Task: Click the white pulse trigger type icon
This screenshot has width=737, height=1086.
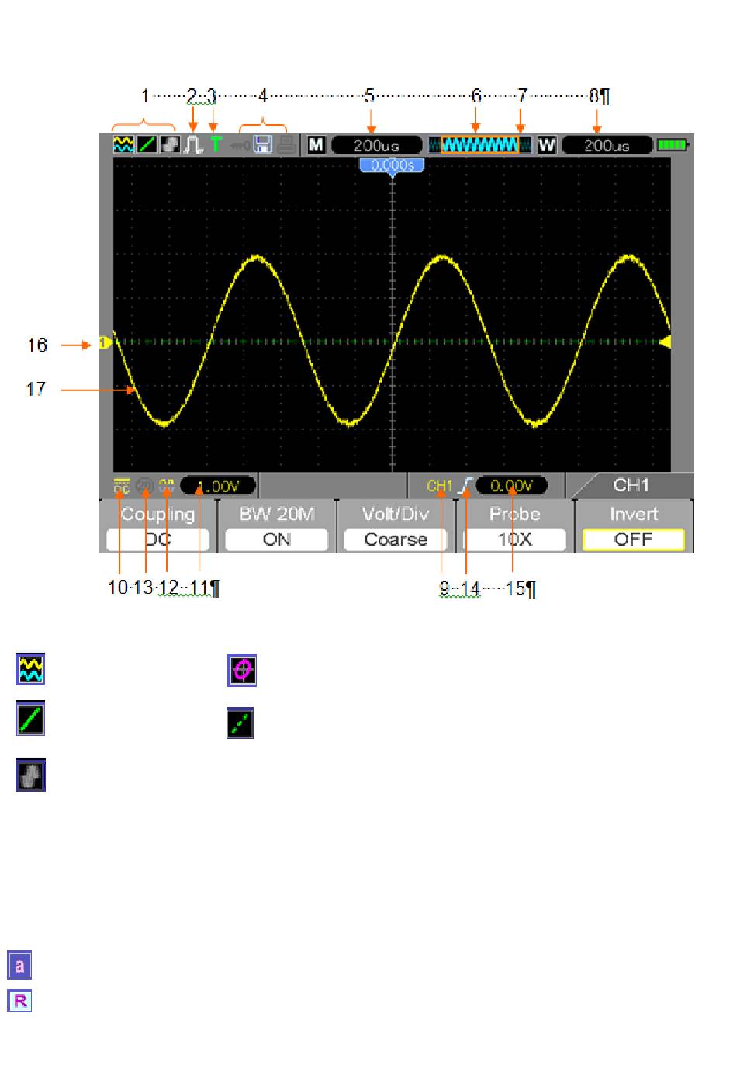Action: [x=193, y=144]
